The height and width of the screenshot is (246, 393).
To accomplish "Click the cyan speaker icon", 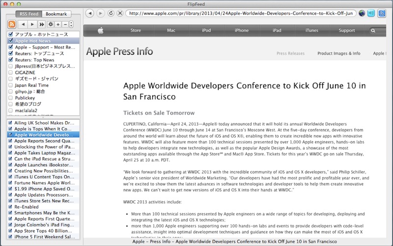I will coord(371,13).
